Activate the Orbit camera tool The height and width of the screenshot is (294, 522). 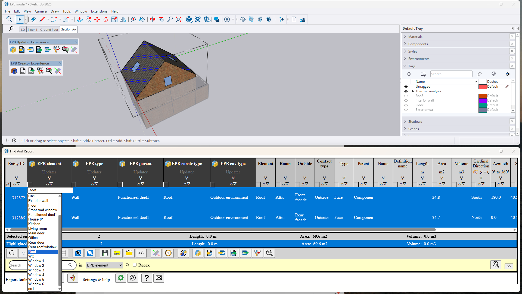pos(153,19)
